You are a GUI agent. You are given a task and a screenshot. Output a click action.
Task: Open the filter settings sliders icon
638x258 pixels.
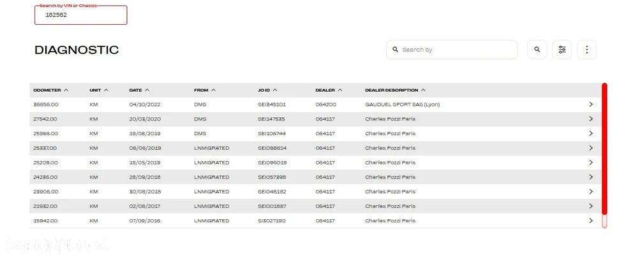click(561, 50)
